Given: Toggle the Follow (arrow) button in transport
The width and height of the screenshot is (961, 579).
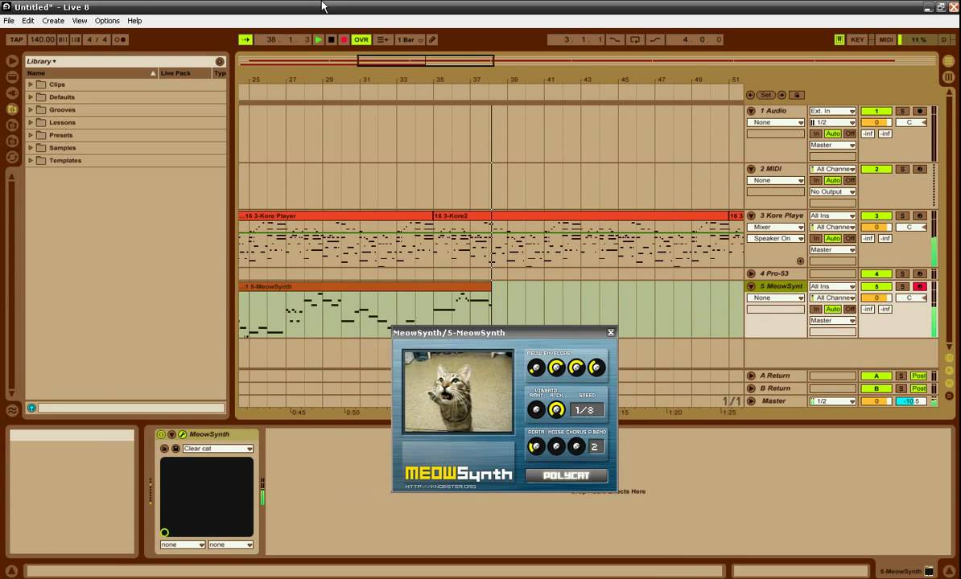Looking at the screenshot, I should (x=245, y=39).
